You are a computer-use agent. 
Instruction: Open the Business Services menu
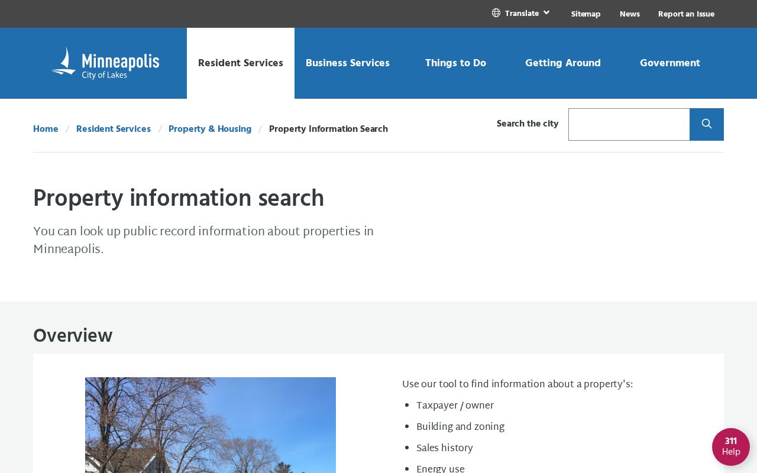pyautogui.click(x=348, y=63)
